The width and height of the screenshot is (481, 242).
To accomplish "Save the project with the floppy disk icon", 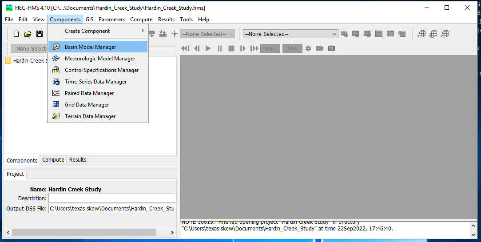I will (x=40, y=34).
